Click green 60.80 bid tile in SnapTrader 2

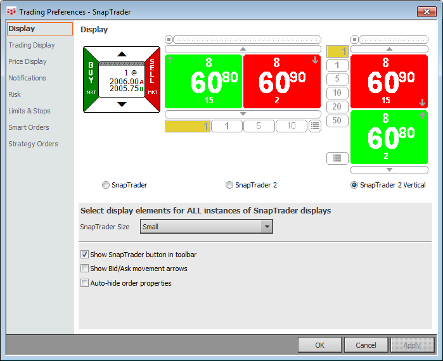click(203, 81)
